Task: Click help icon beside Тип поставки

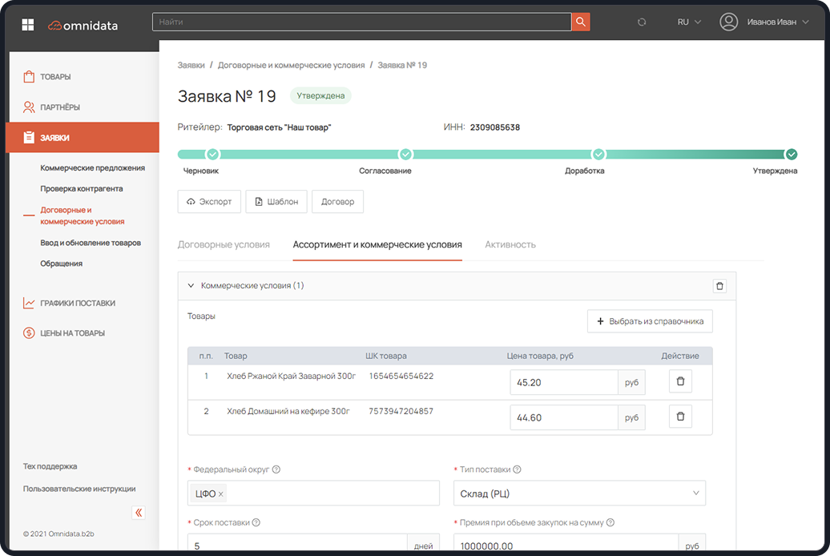Action: click(x=517, y=470)
